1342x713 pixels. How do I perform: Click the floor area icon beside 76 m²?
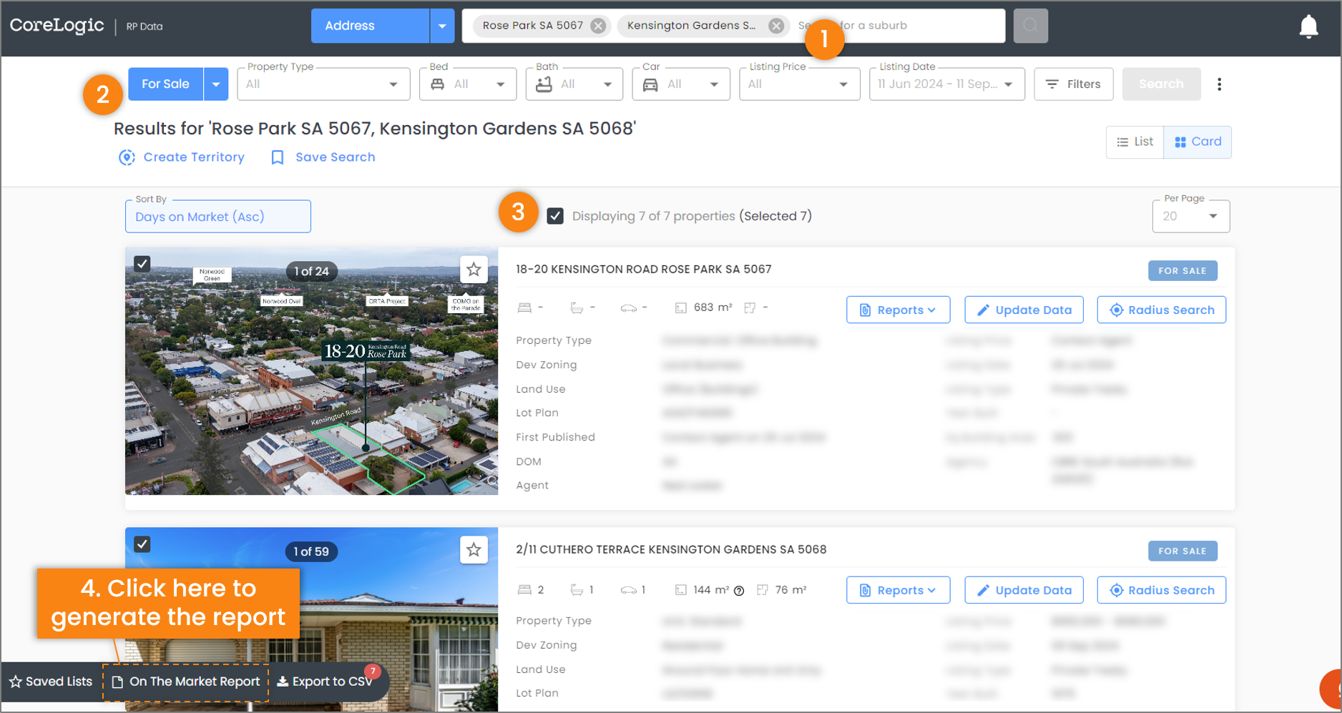point(763,590)
